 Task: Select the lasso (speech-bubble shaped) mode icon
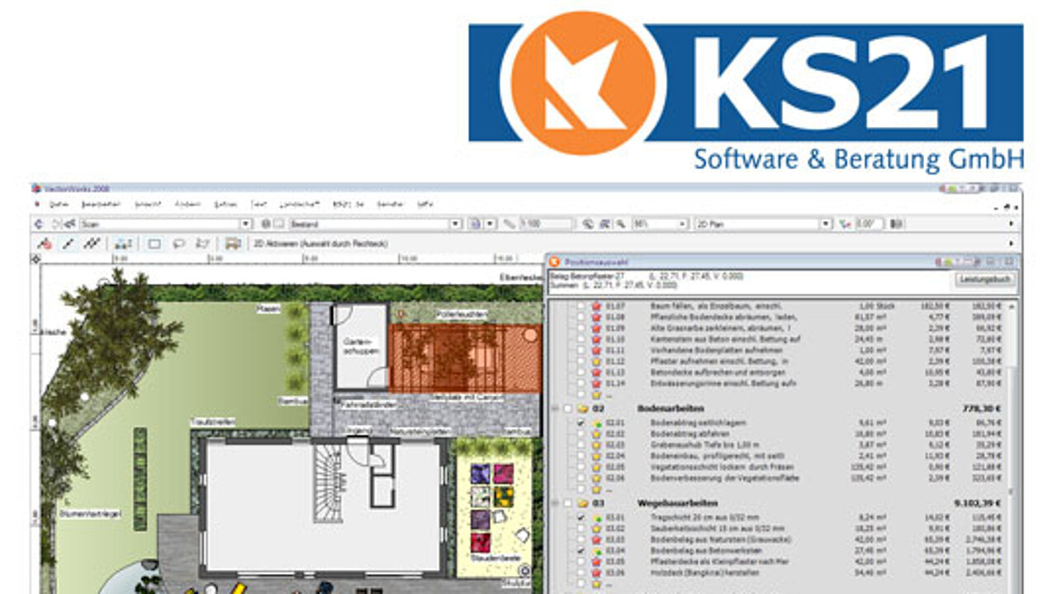[178, 243]
